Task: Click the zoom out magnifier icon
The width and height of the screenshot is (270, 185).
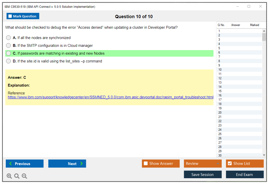Action: [24, 176]
